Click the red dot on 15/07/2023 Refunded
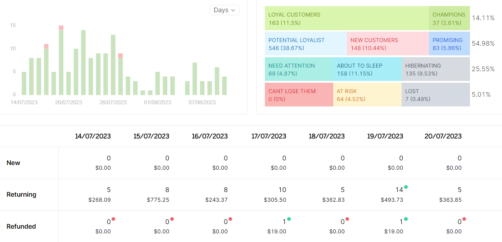Viewport: 502px width, 242px height. [172, 219]
